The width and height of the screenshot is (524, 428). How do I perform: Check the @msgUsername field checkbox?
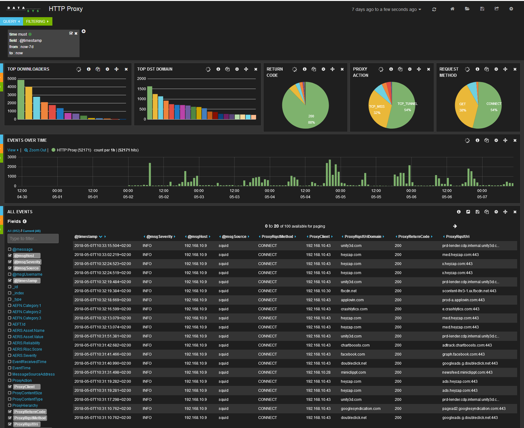10,274
